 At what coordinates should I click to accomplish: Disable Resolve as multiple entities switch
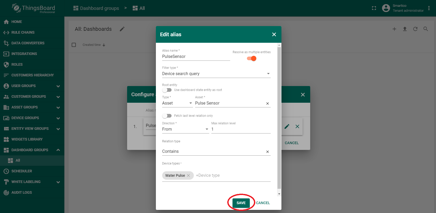(252, 58)
